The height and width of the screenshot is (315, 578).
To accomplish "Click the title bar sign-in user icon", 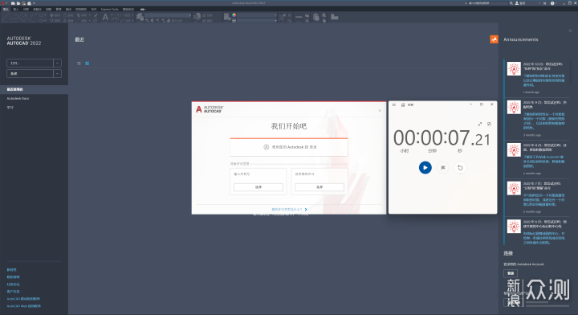I will tap(517, 3).
